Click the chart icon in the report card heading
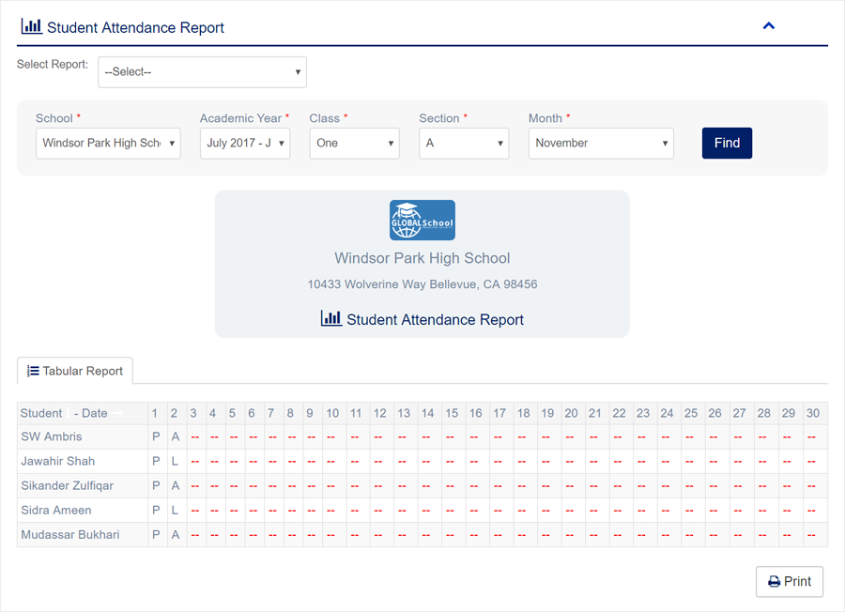This screenshot has width=845, height=612. pos(330,318)
